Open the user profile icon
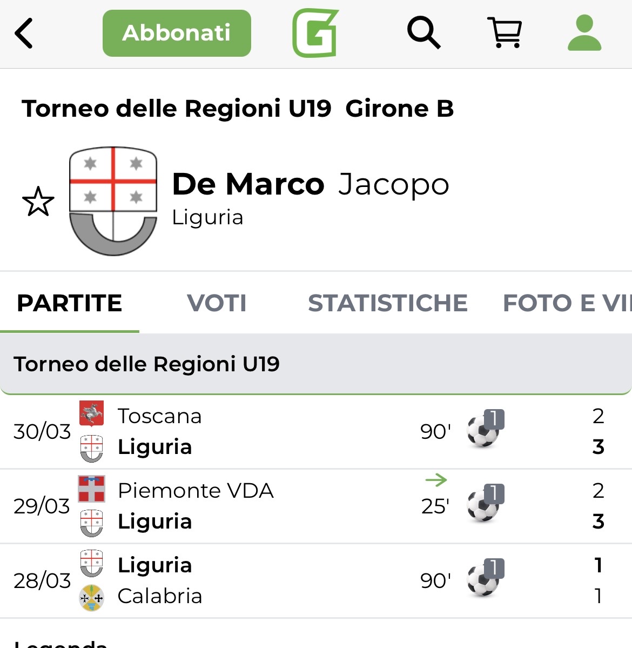632x648 pixels. point(584,33)
